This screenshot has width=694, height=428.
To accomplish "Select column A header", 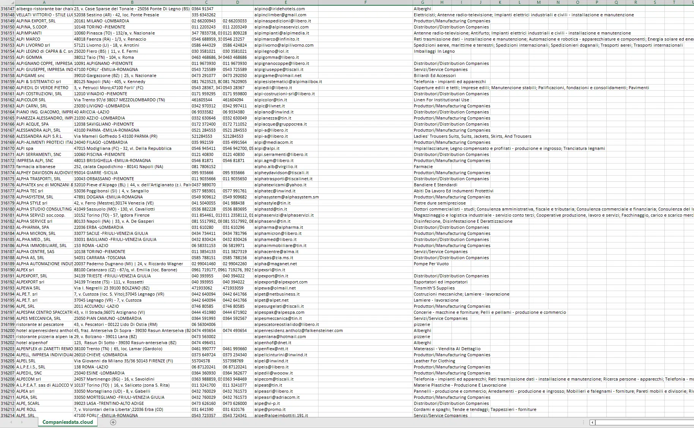I will [x=44, y=3].
